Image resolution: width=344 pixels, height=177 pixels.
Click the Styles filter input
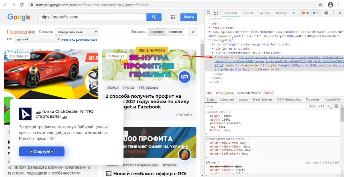256,106
